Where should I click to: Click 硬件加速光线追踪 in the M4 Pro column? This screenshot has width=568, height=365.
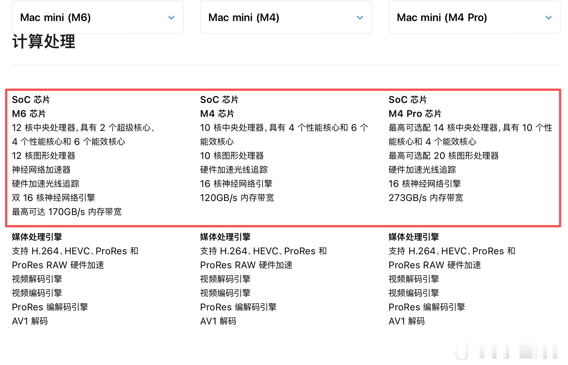[x=422, y=170]
